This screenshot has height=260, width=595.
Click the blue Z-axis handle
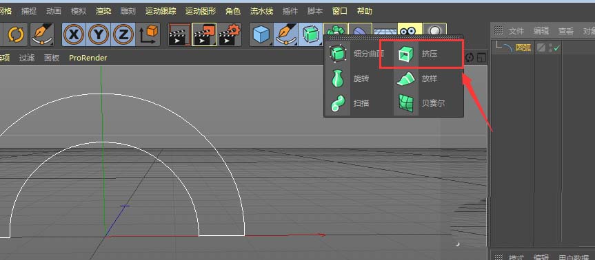pos(125,206)
